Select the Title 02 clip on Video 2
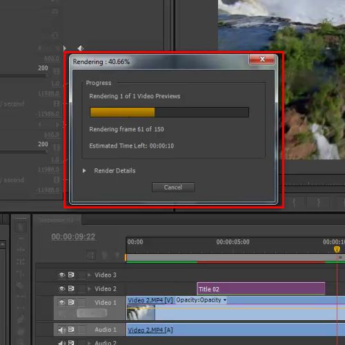Screen dimensions: 345x345 pyautogui.click(x=261, y=289)
